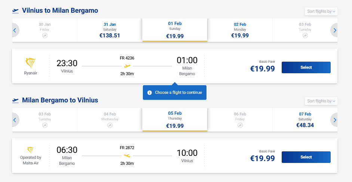Show later outbound dates with right arrow
Viewport: 352px width, 182px height.
tap(335, 30)
